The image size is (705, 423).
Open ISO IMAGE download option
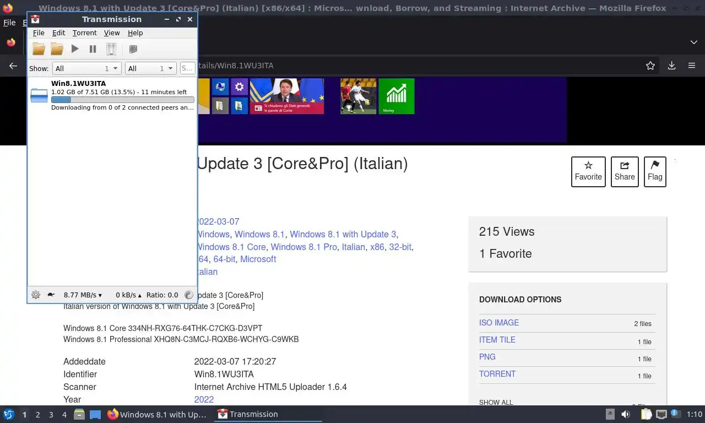499,323
